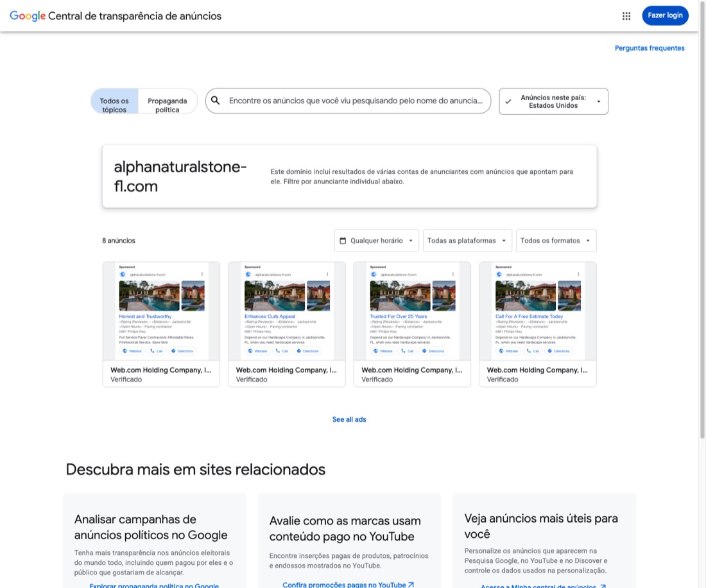Click 'Descubra mais em sites relacionados' heading
This screenshot has height=588, width=706.
(195, 469)
